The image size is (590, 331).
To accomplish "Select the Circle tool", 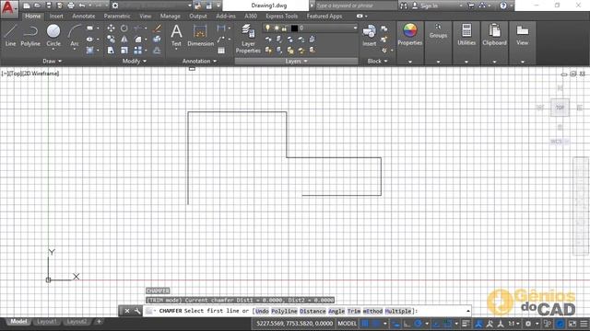I will 53,36.
